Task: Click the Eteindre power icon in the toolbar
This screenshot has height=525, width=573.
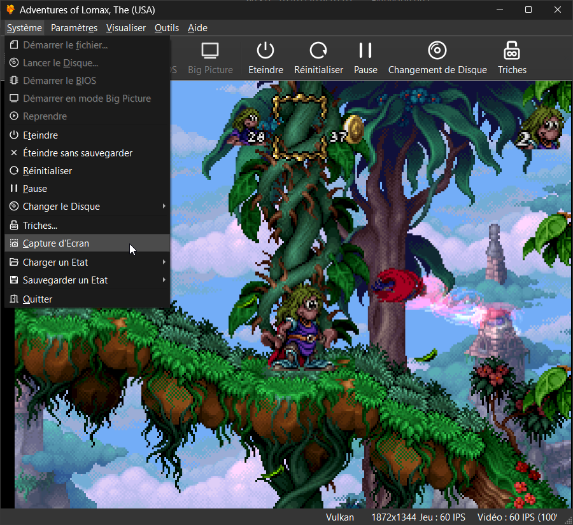Action: [x=265, y=50]
